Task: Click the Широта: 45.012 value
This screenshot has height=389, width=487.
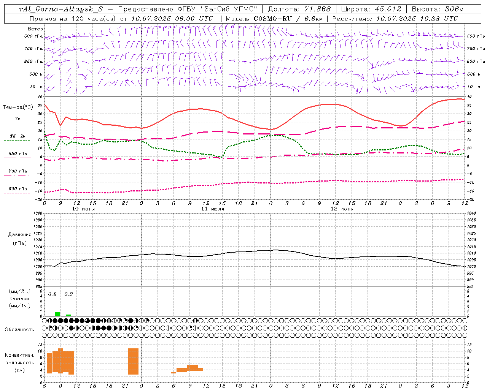Action: click(x=371, y=9)
